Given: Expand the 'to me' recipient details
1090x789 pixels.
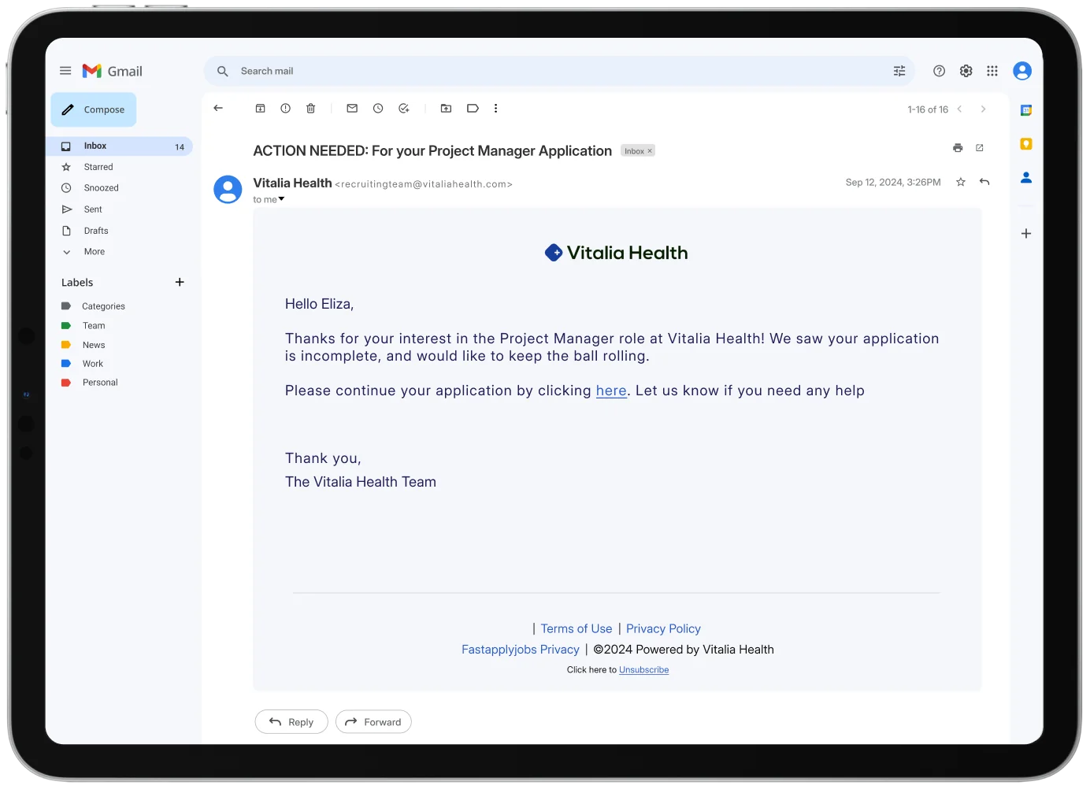Looking at the screenshot, I should click(x=281, y=199).
